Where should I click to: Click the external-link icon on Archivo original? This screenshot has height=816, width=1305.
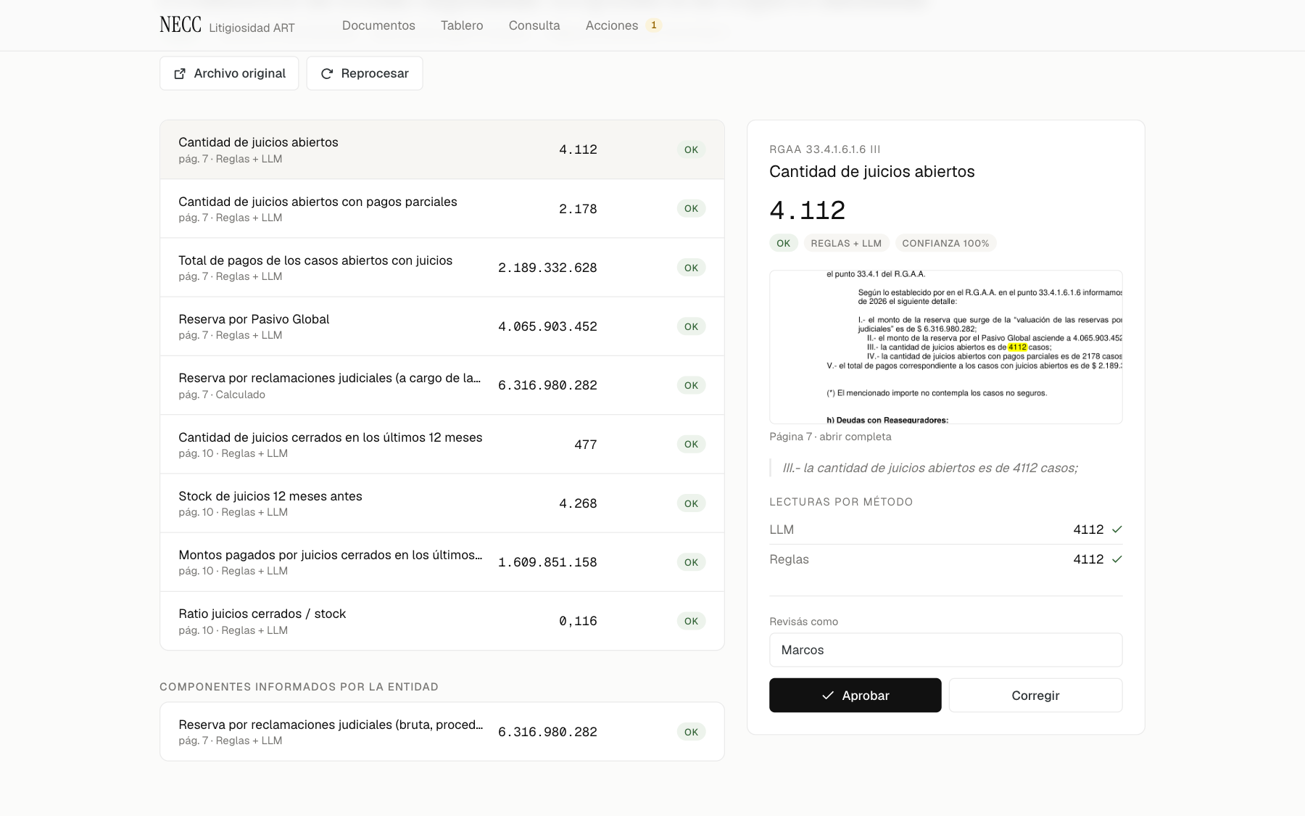[x=180, y=74]
